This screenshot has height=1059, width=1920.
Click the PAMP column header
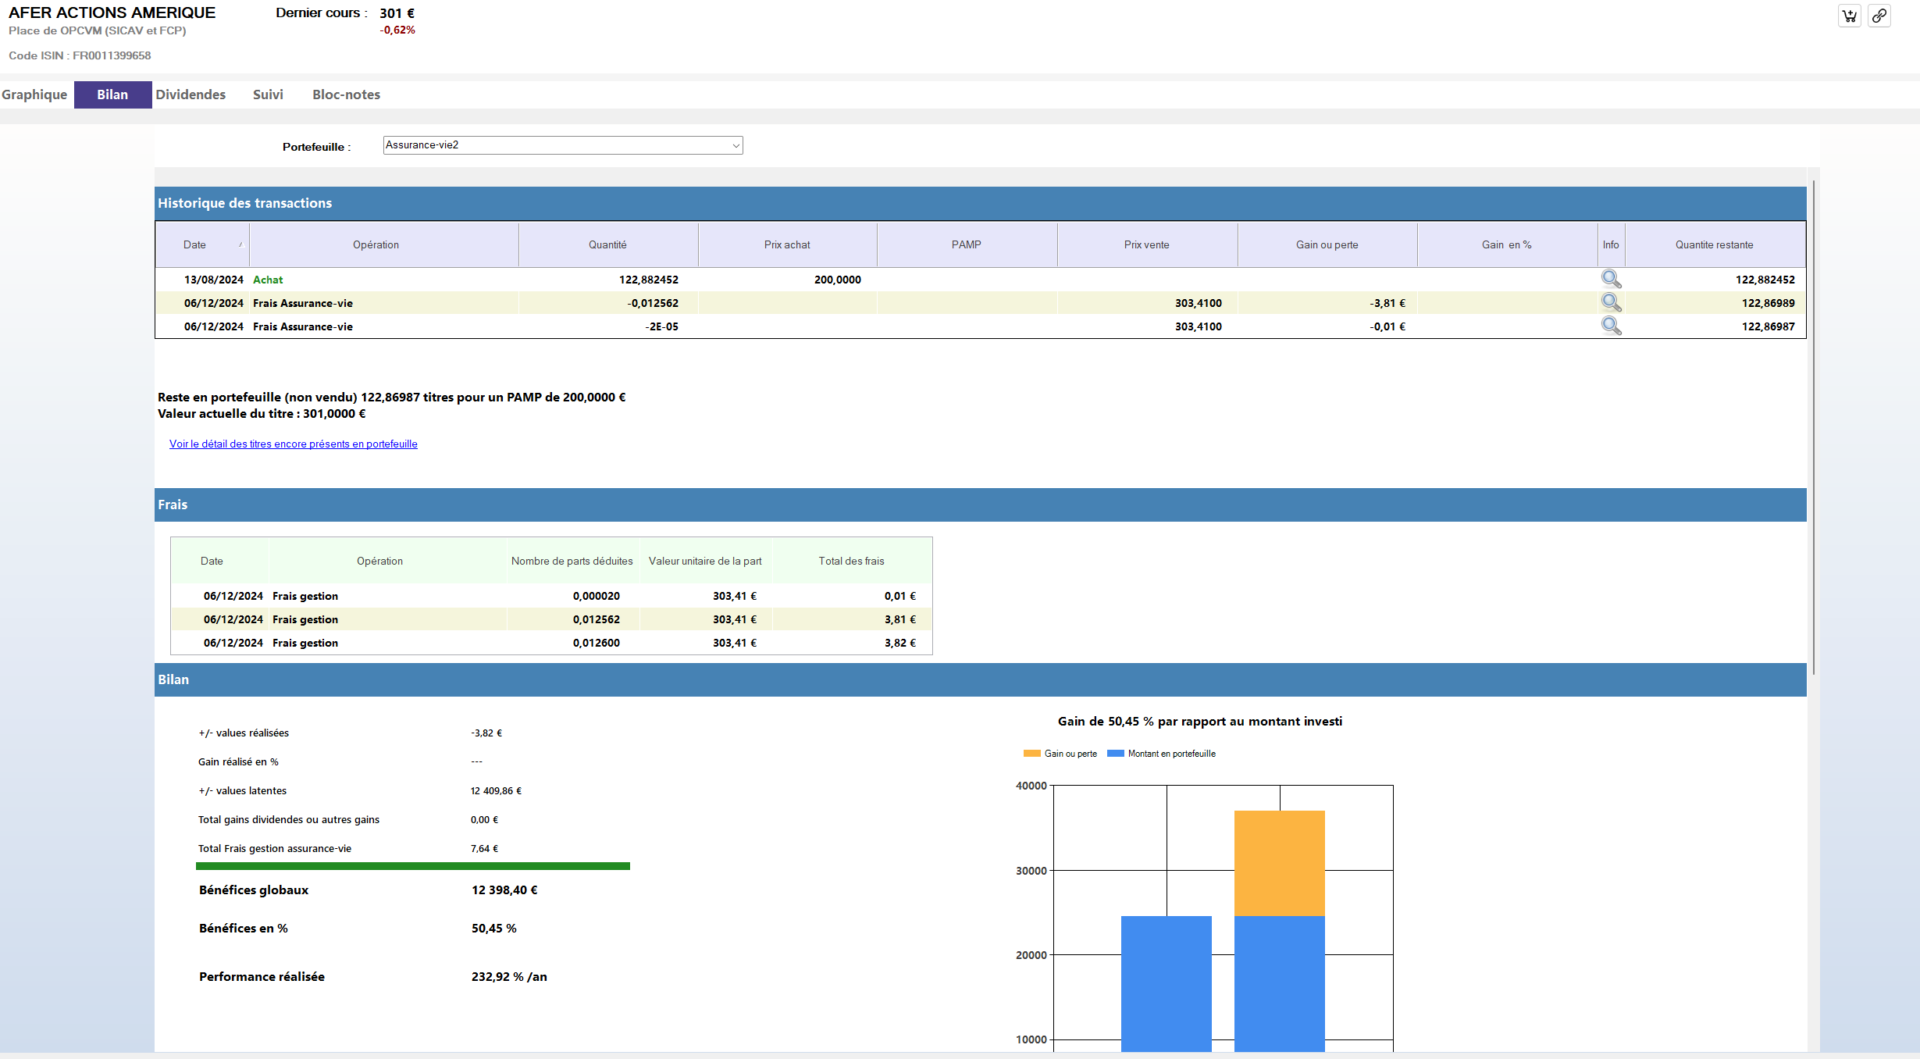click(x=967, y=244)
